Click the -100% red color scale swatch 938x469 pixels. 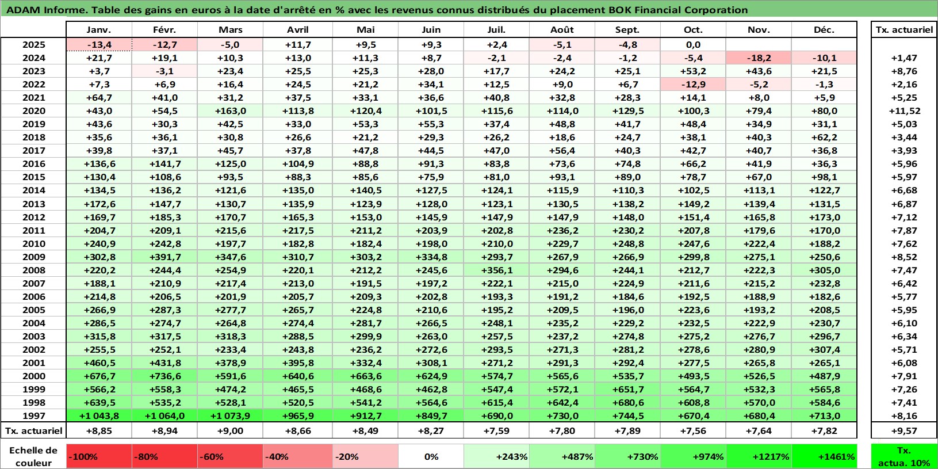[99, 456]
